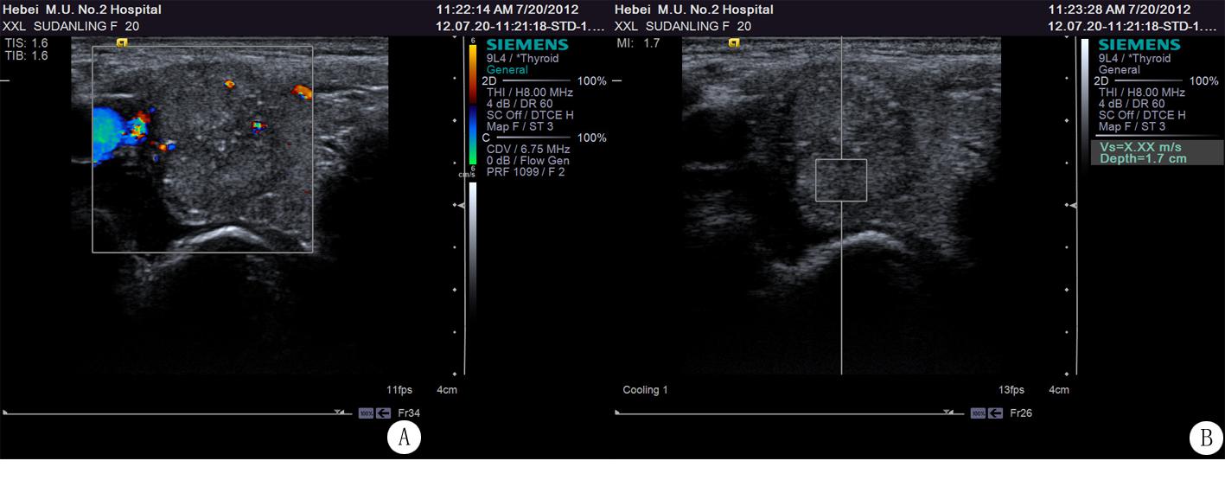The image size is (1225, 480).
Task: Click the yellow probe marker in Doppler image
Action: [x=124, y=42]
